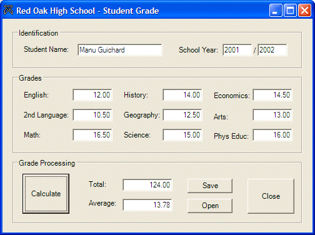The width and height of the screenshot is (315, 235).
Task: Open a saved grade record
Action: point(210,206)
